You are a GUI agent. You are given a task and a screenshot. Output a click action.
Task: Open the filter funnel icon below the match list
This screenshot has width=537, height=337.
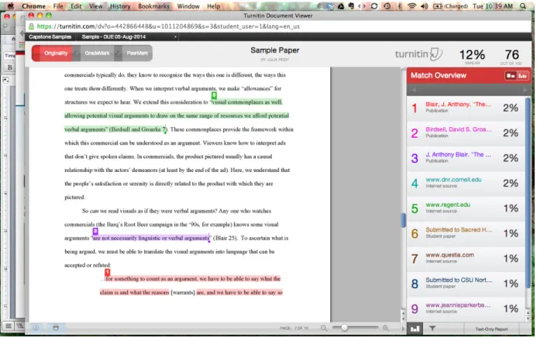pyautogui.click(x=432, y=328)
